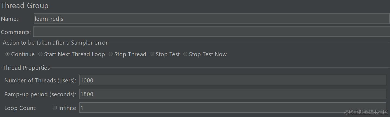The height and width of the screenshot is (117, 390).
Task: Click the watermark text in bottom-right corner
Action: [366, 112]
